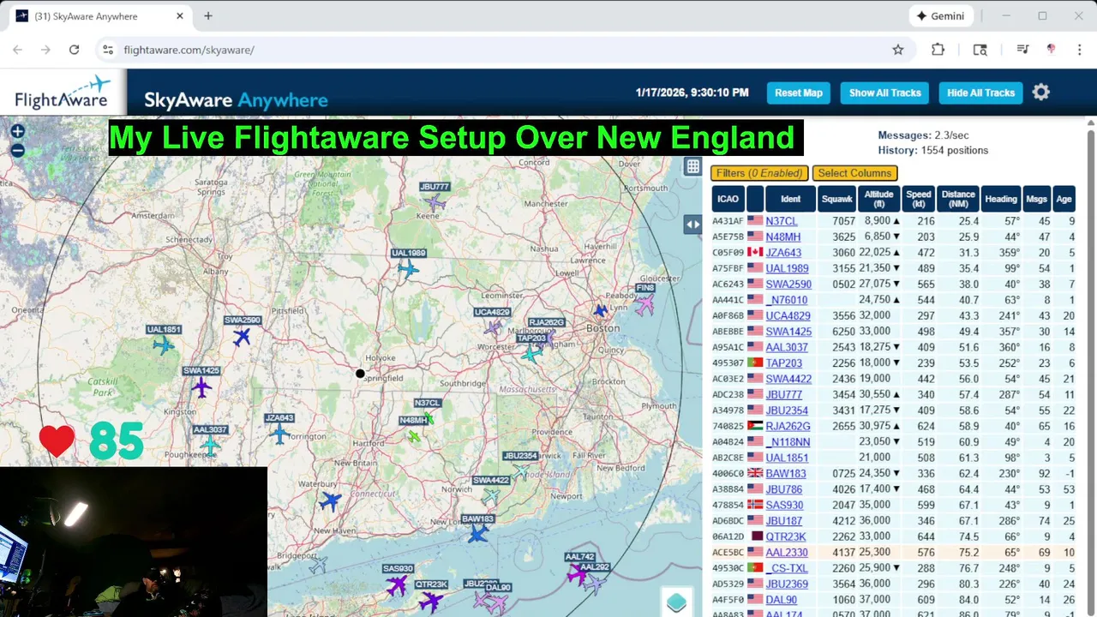Viewport: 1097px width, 617px height.
Task: Click the Gemini button in title bar
Action: (x=940, y=16)
